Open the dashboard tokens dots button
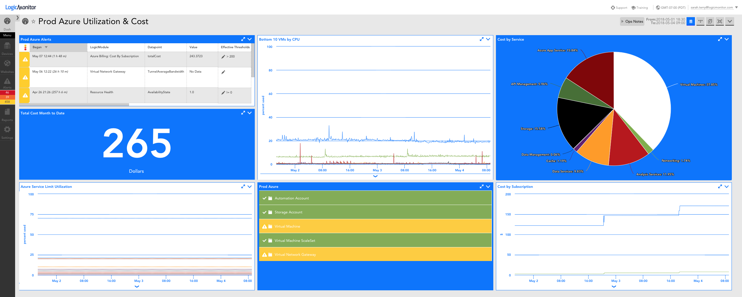This screenshot has height=297, width=742. click(700, 21)
